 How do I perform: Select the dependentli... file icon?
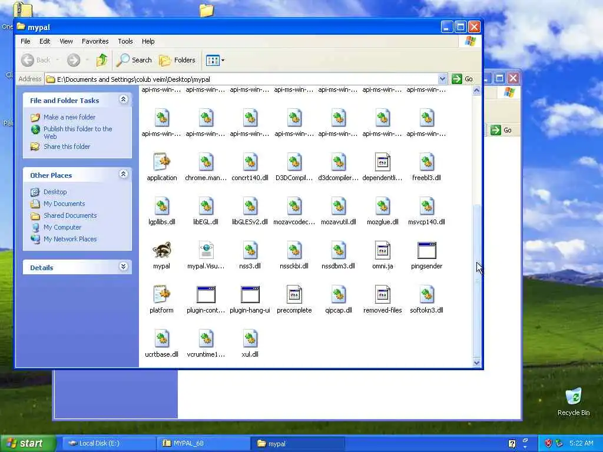[383, 162]
